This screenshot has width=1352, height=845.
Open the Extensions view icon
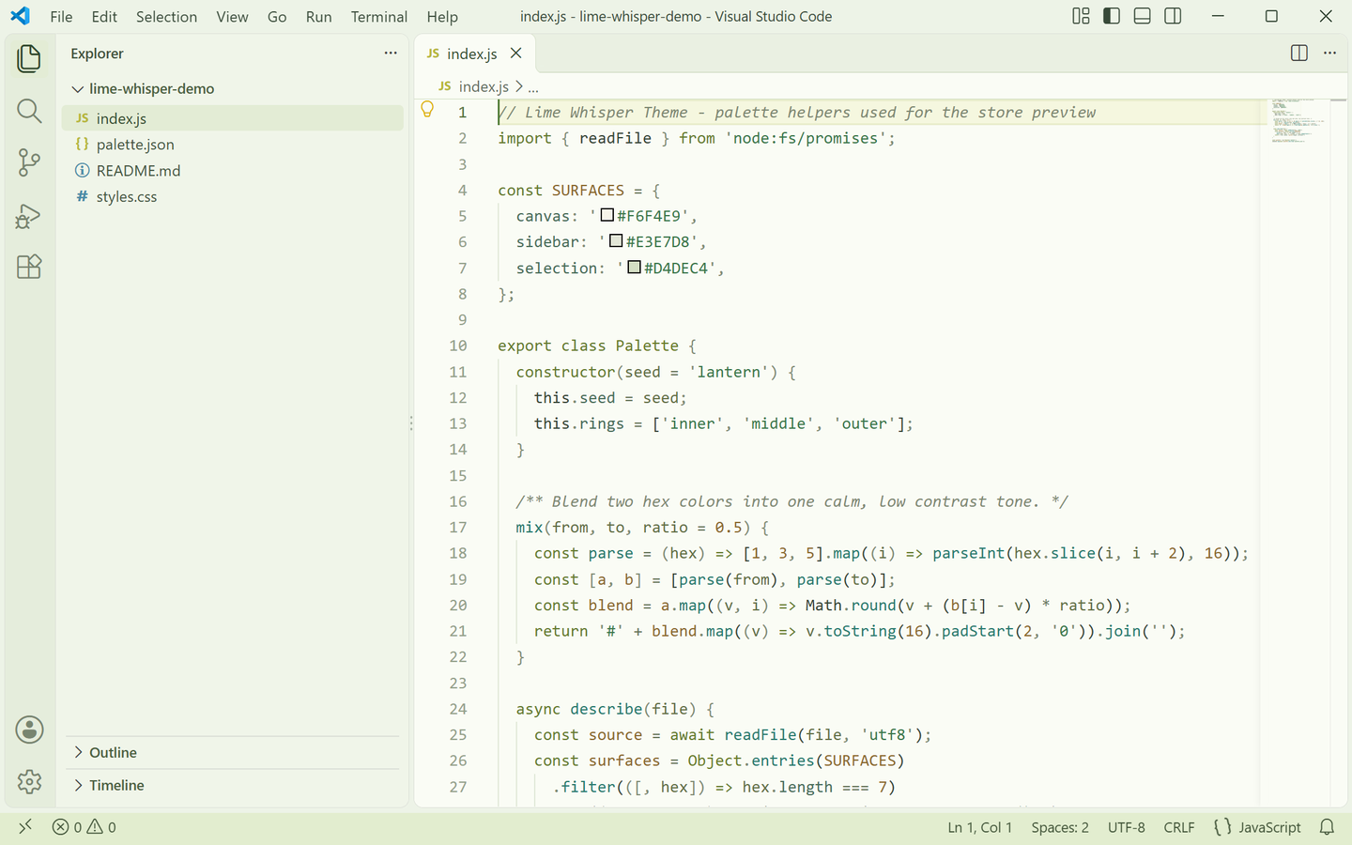click(29, 267)
